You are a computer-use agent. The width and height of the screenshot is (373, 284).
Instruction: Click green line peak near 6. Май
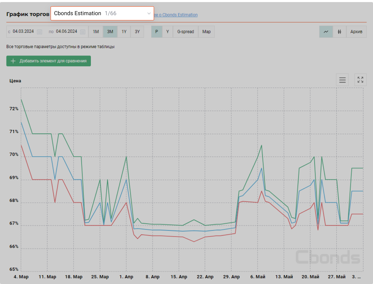coord(261,145)
